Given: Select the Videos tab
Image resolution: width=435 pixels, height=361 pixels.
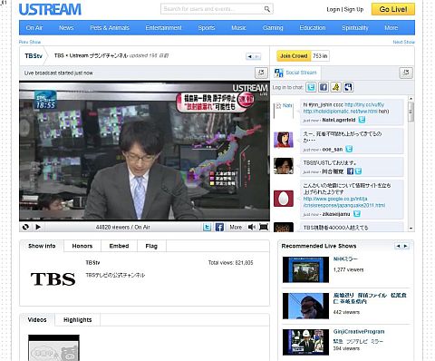Looking at the screenshot, I should [37, 320].
